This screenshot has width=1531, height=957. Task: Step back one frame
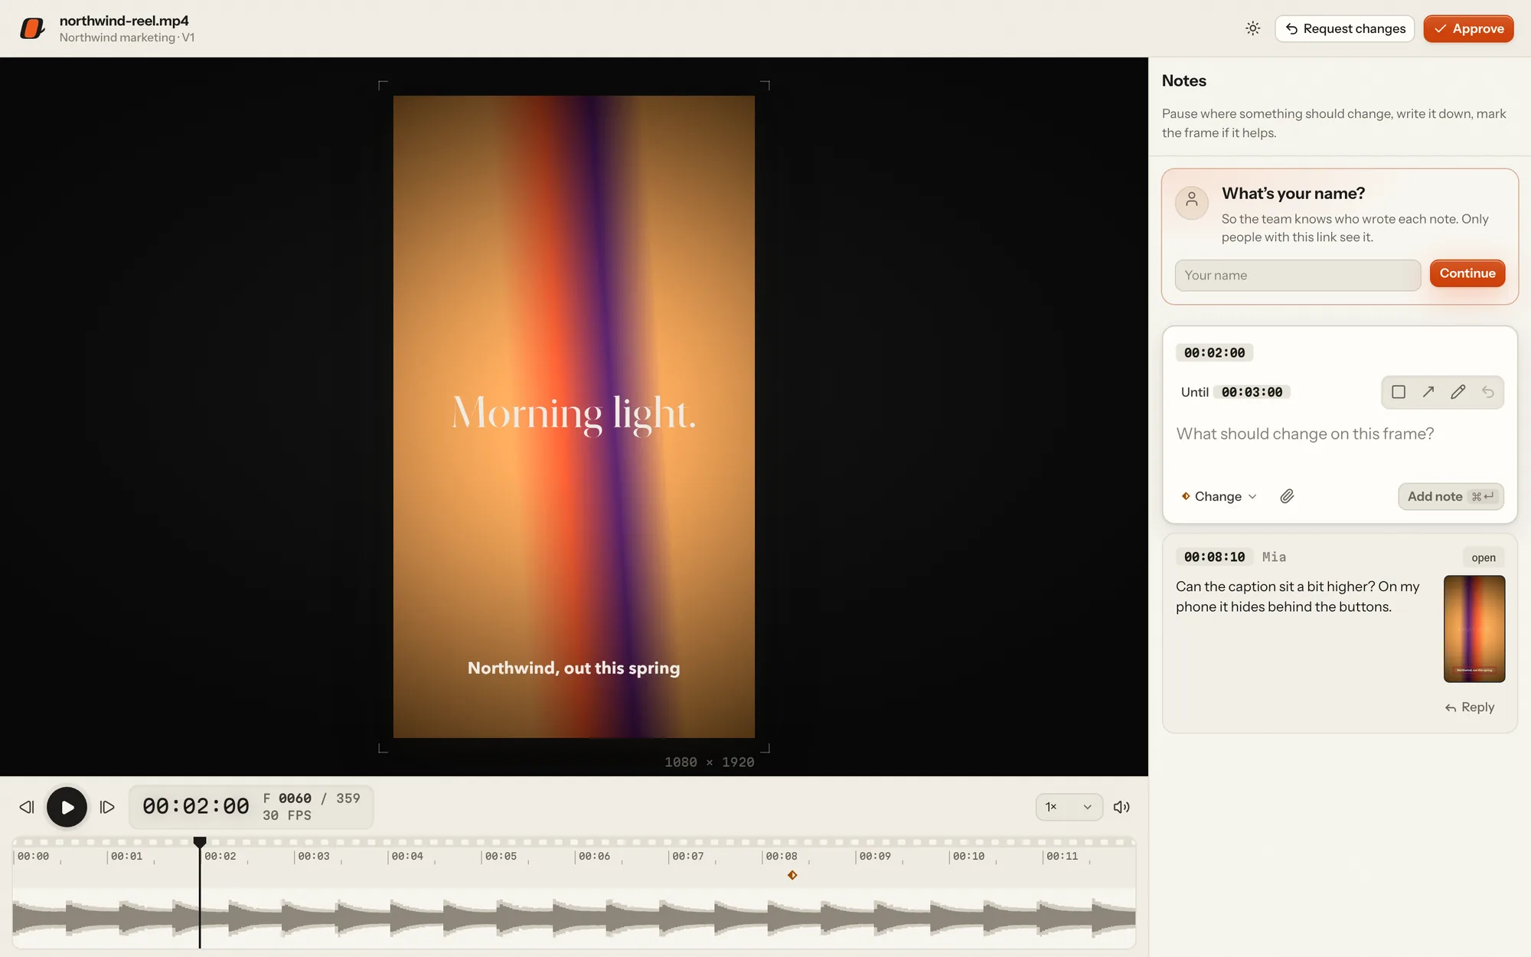27,807
